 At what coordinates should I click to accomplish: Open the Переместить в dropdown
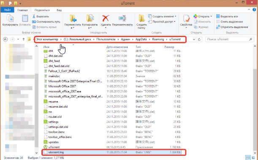coord(73,21)
